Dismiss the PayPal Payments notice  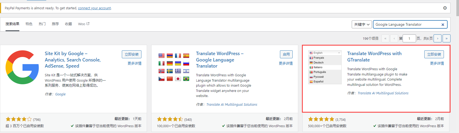tap(445, 8)
